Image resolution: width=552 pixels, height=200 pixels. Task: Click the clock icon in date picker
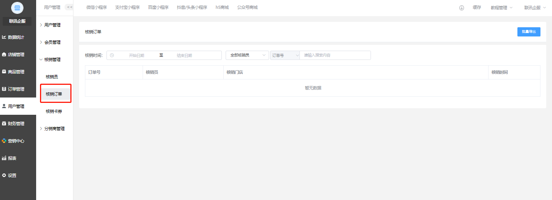[112, 55]
